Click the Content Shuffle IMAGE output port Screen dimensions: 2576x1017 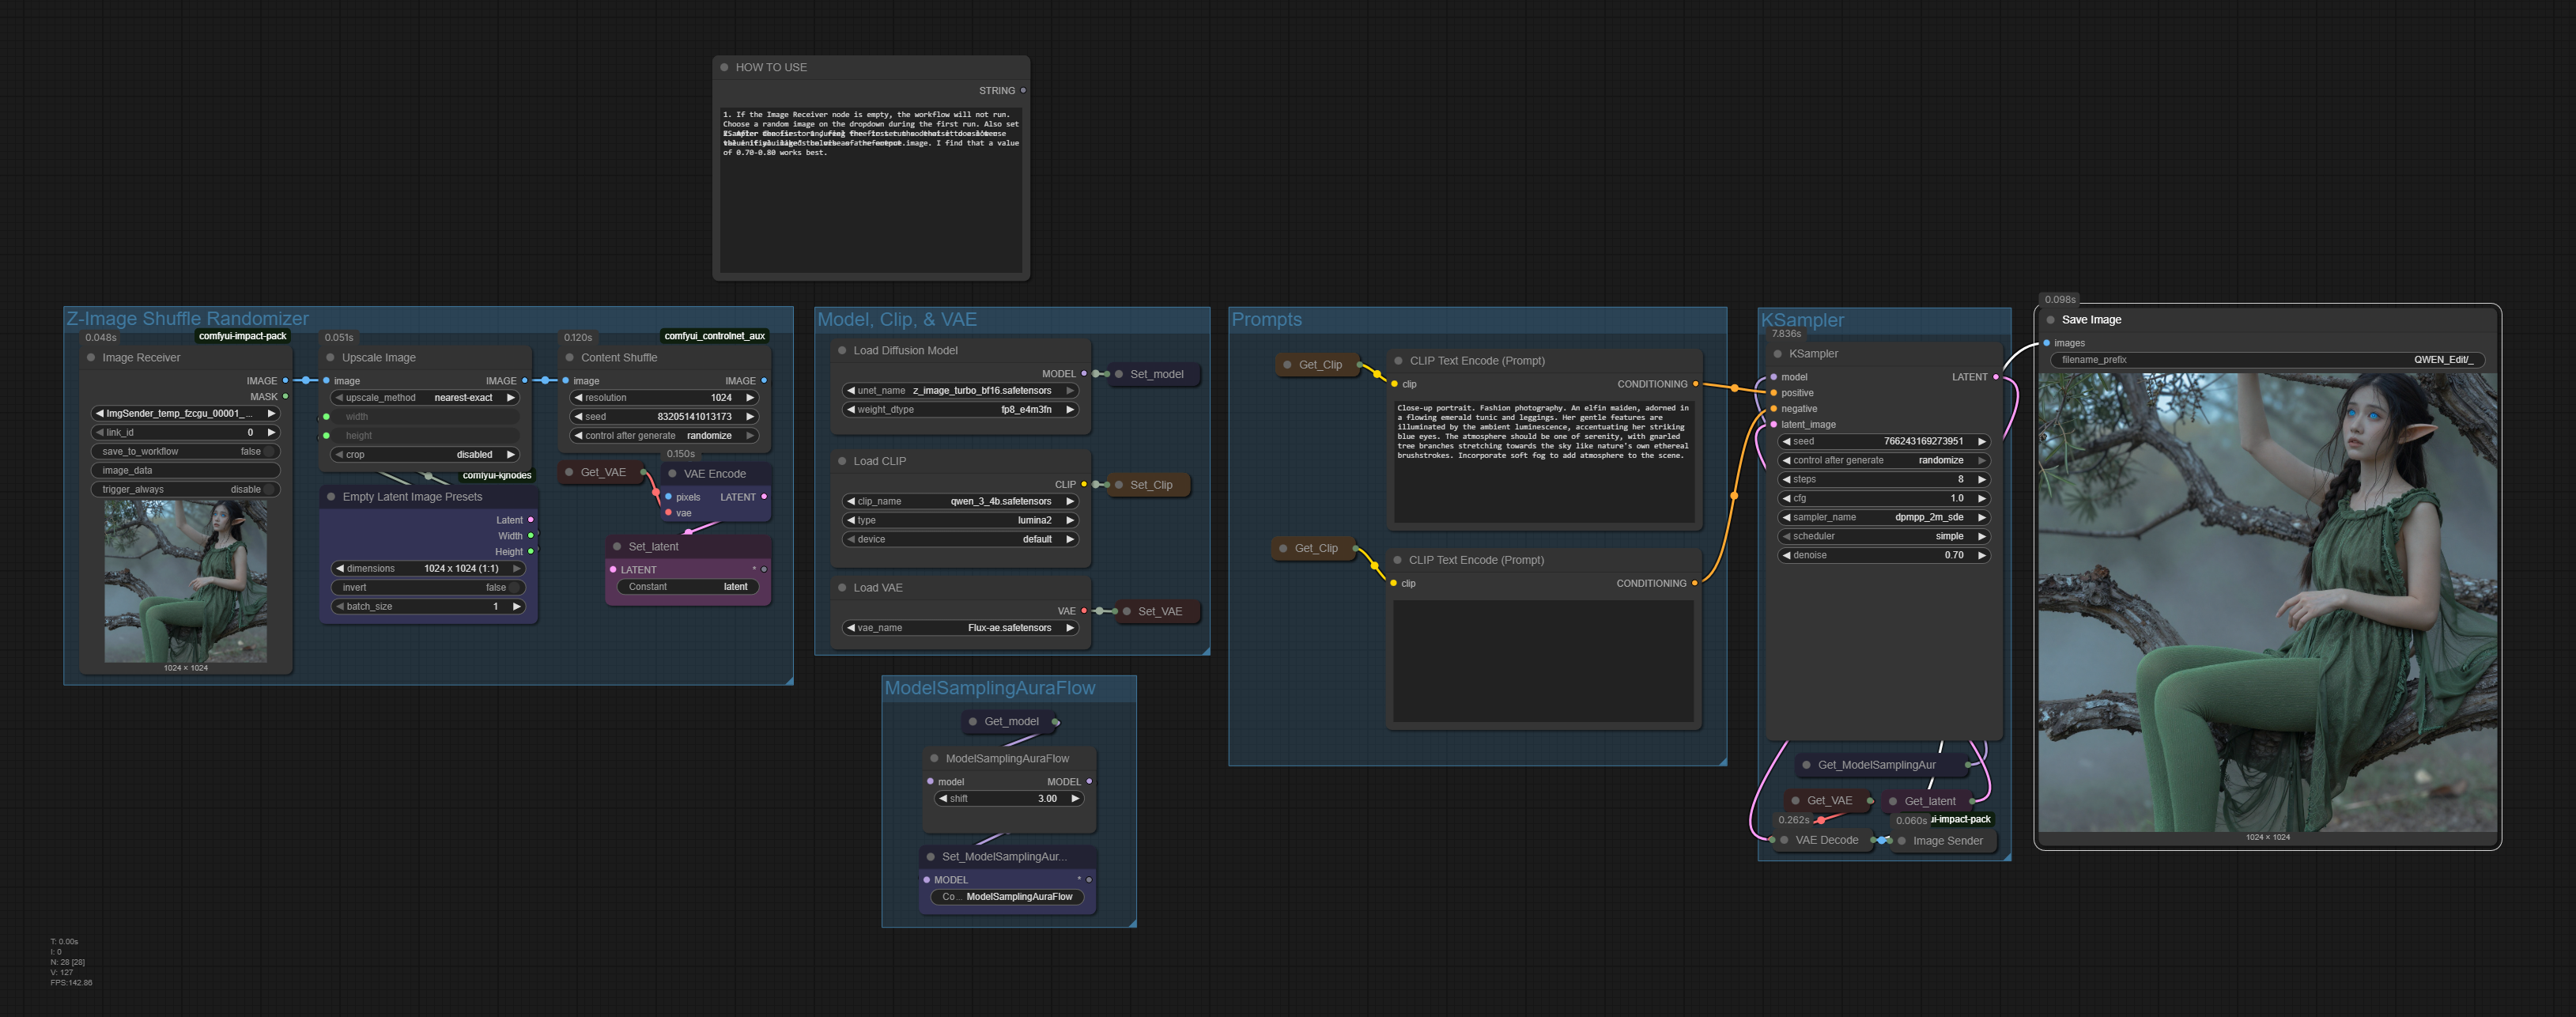[x=764, y=381]
